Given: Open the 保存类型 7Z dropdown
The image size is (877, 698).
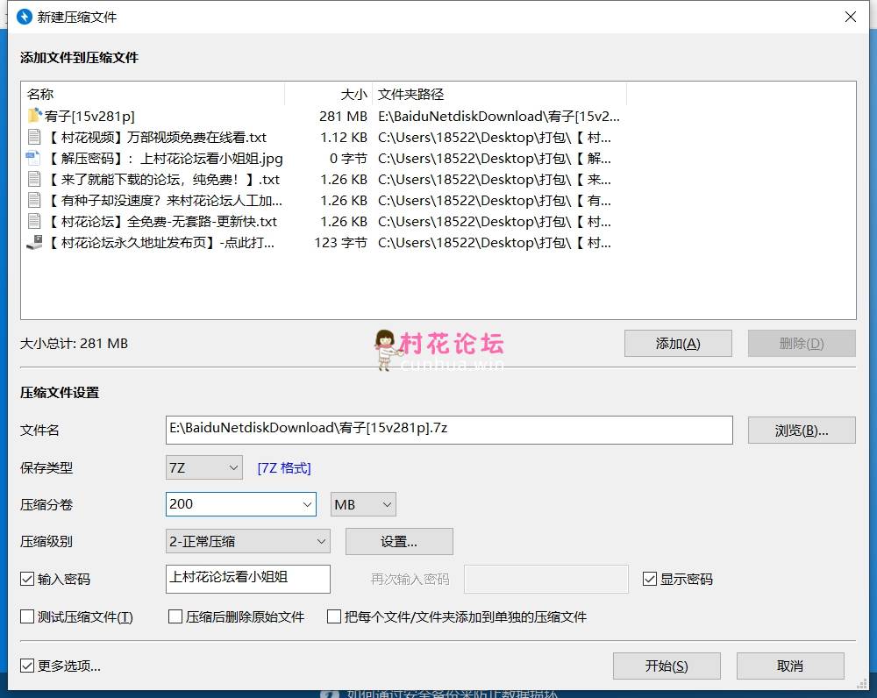Looking at the screenshot, I should pyautogui.click(x=204, y=467).
